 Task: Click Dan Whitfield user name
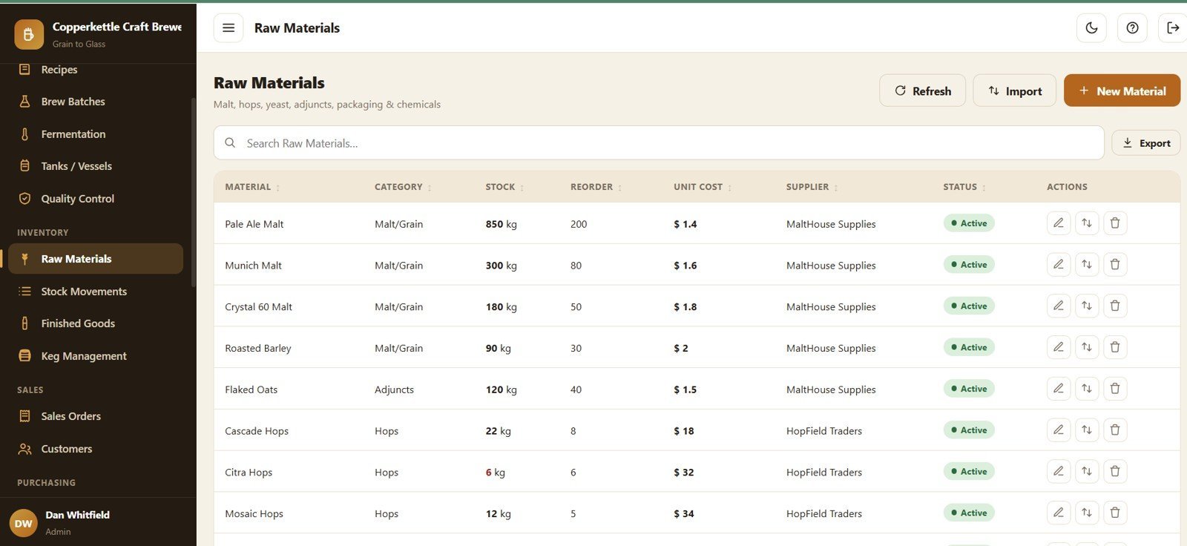77,515
